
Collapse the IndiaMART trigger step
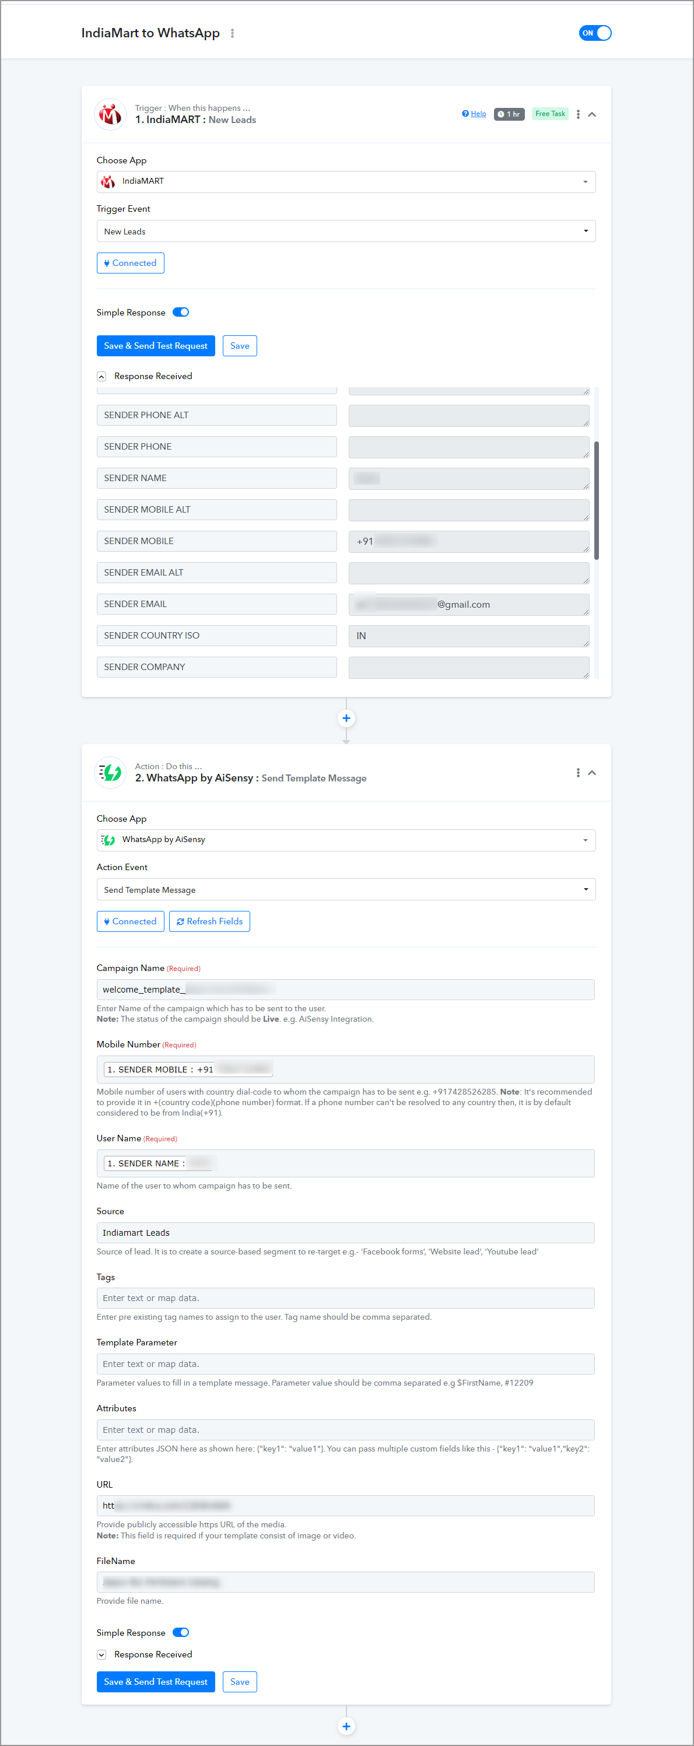(592, 114)
